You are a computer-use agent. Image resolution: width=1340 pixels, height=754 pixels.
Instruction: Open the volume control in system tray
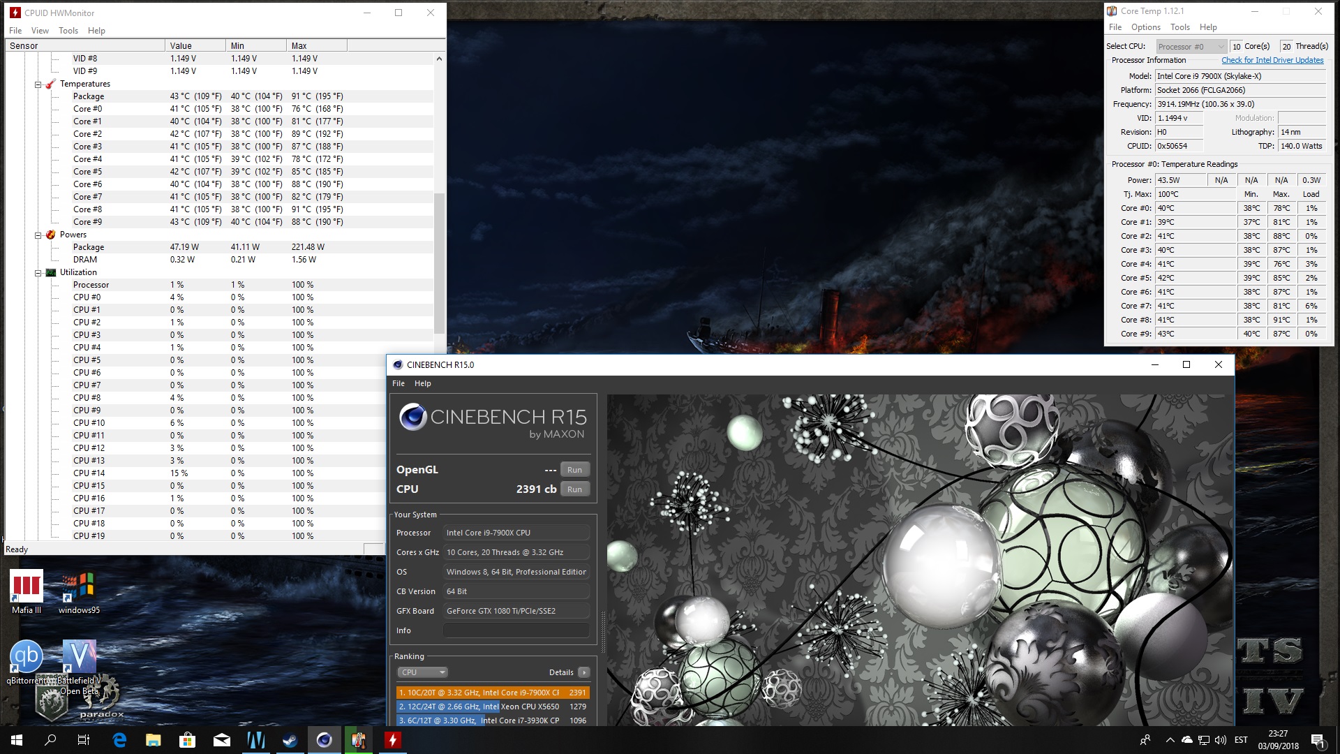pos(1221,740)
